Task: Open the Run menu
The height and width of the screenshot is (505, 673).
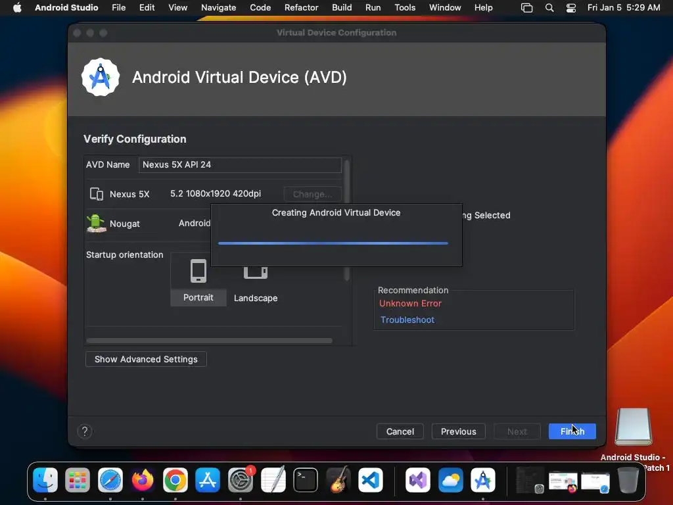Action: [373, 7]
